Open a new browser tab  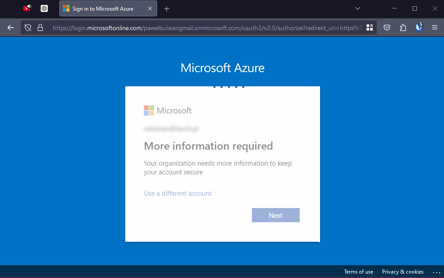point(166,9)
